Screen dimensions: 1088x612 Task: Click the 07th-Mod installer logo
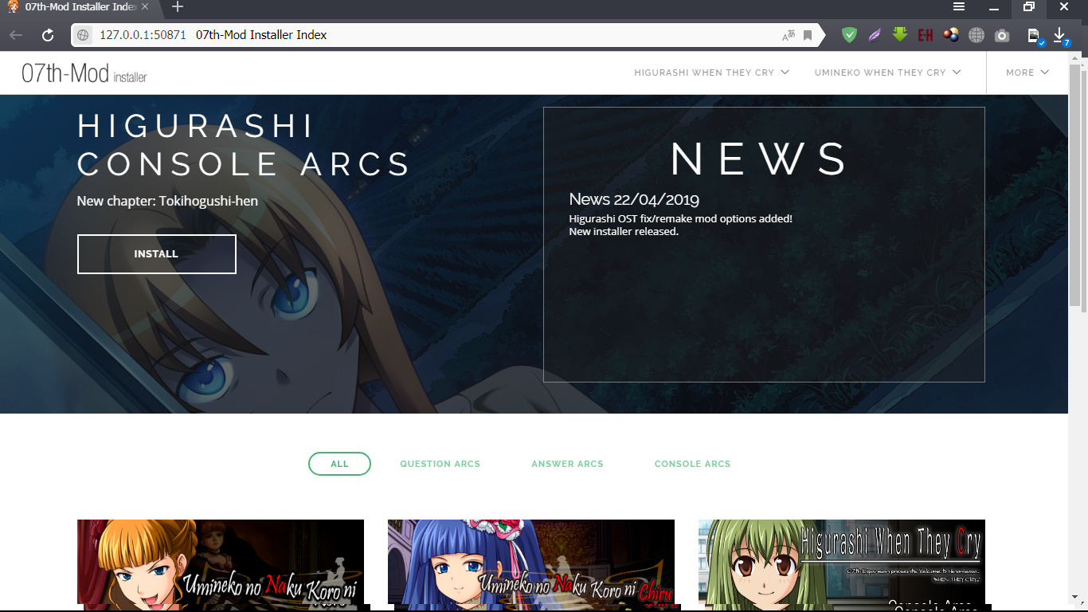[x=84, y=73]
